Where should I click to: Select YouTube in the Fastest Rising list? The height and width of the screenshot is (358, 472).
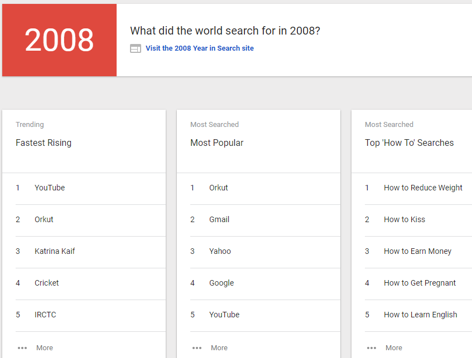coord(50,188)
